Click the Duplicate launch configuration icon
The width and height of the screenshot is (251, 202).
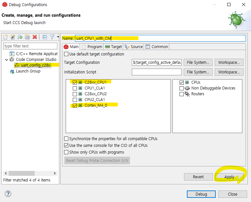pyautogui.click(x=27, y=37)
